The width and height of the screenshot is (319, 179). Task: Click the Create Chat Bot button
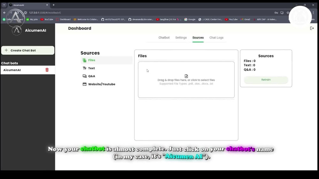pos(28,50)
